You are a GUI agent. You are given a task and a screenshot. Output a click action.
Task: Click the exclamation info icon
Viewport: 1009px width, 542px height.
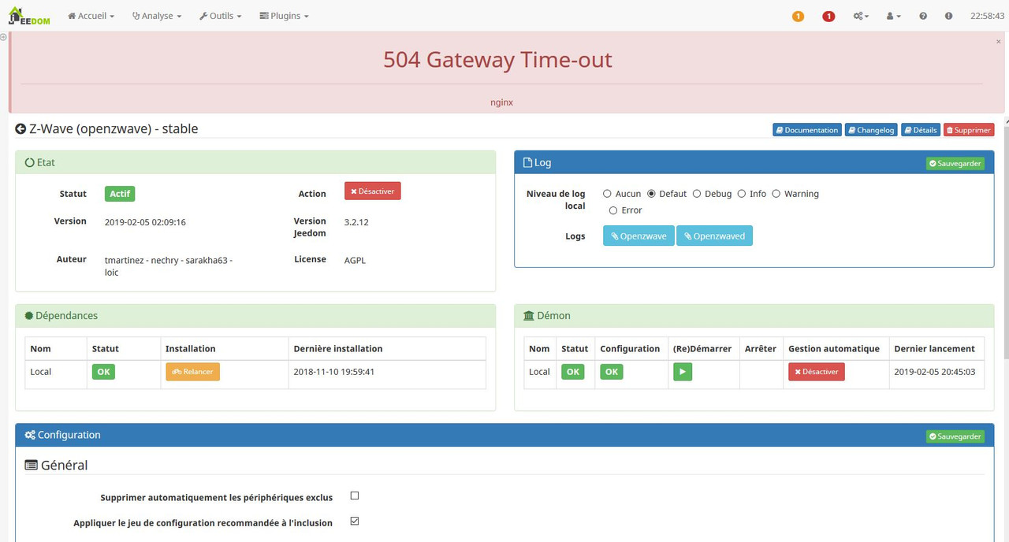point(948,16)
